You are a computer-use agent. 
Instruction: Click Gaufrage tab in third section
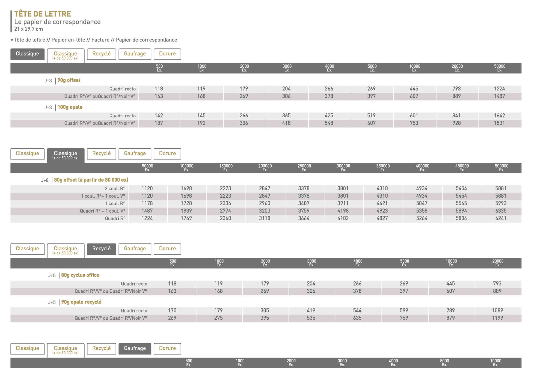click(135, 249)
